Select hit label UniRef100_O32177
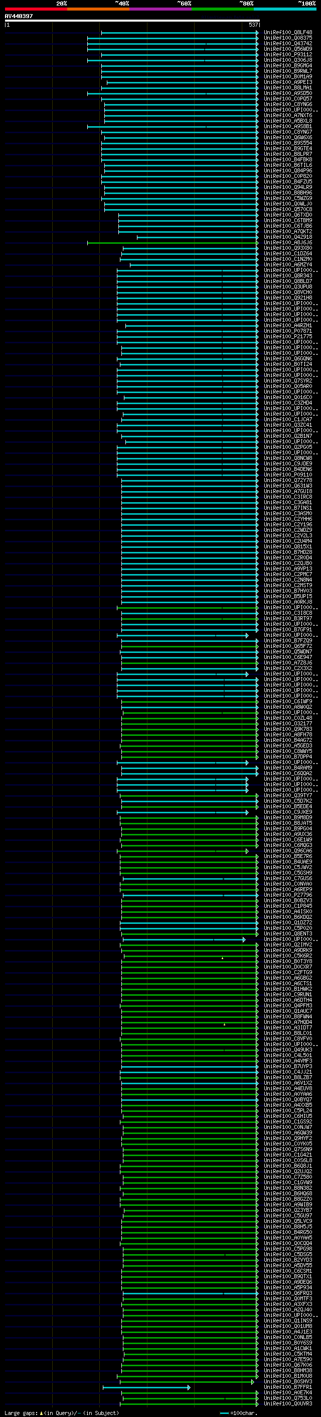The image size is (321, 1417). click(x=287, y=724)
